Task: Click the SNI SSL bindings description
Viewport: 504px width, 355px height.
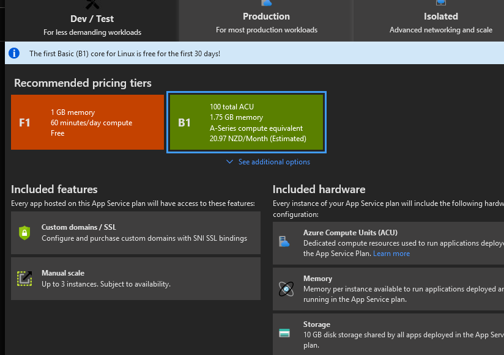Action: pos(144,238)
